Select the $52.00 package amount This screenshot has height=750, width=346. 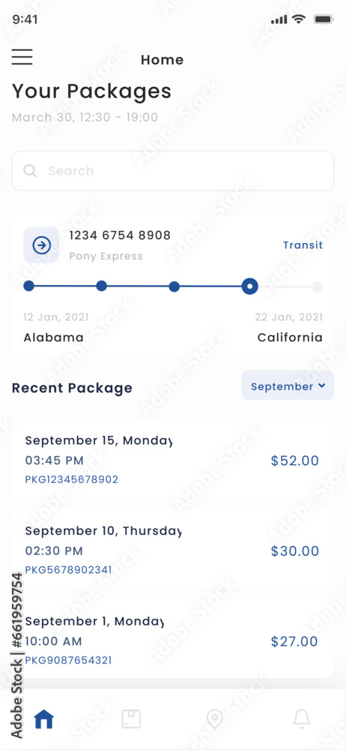295,460
